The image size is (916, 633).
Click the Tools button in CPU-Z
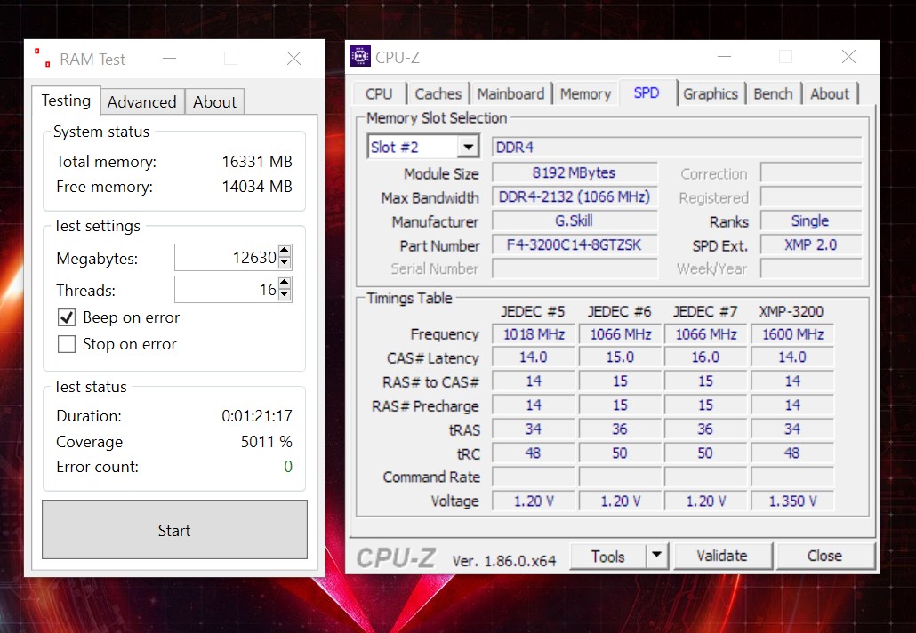click(607, 556)
